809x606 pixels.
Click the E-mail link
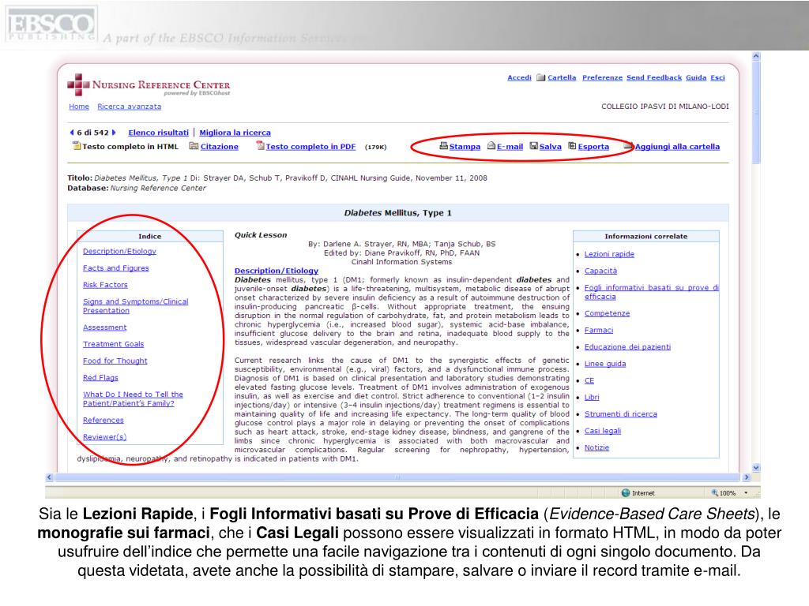[510, 146]
